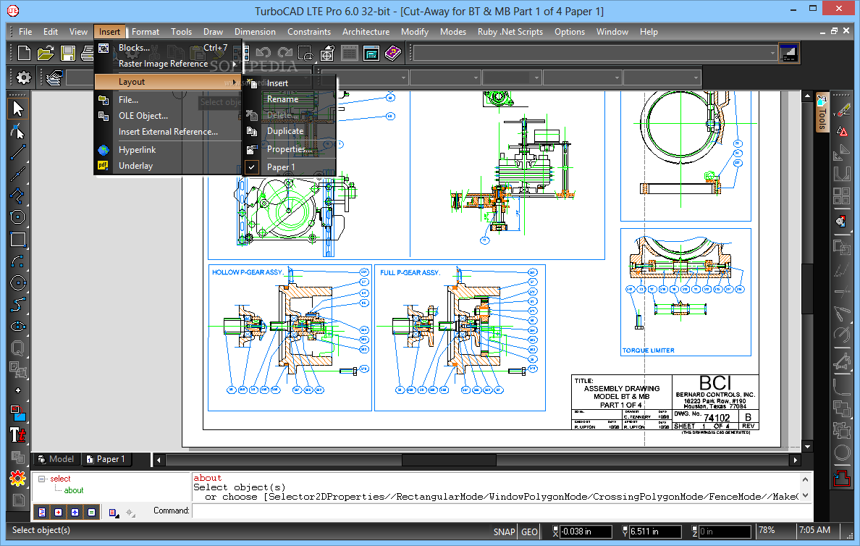
Task: Click the Save floppy disk icon
Action: click(x=68, y=53)
